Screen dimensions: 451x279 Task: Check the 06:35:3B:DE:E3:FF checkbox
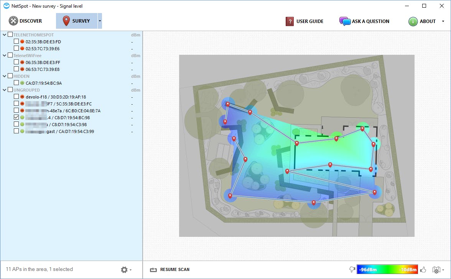click(x=16, y=62)
